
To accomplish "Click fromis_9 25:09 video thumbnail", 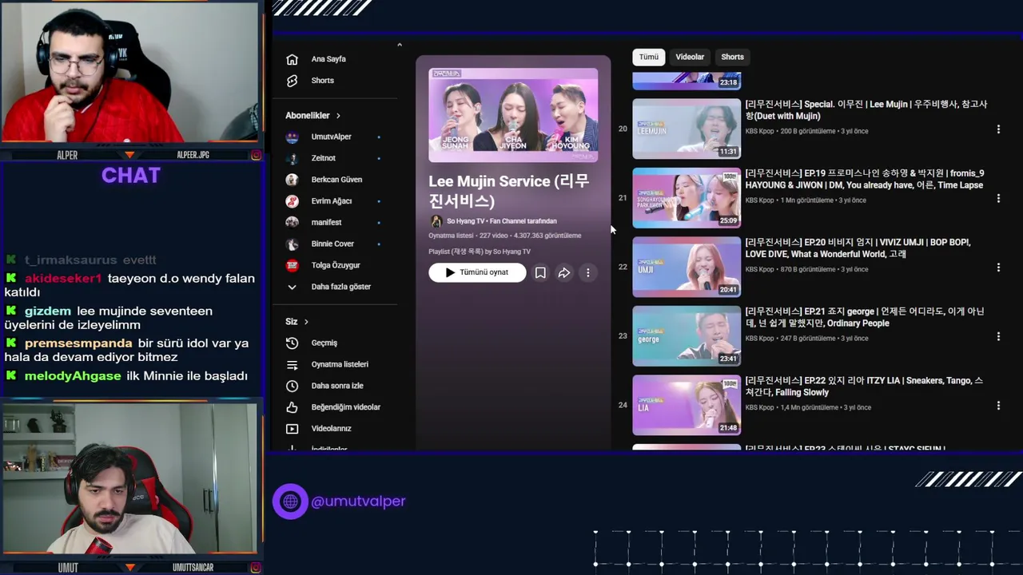I will click(687, 198).
